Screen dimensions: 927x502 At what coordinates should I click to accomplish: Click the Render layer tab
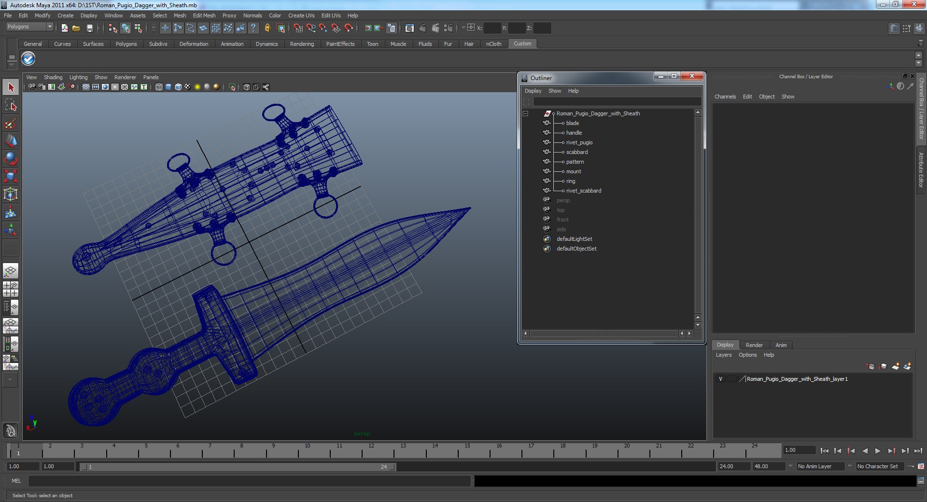click(x=754, y=345)
